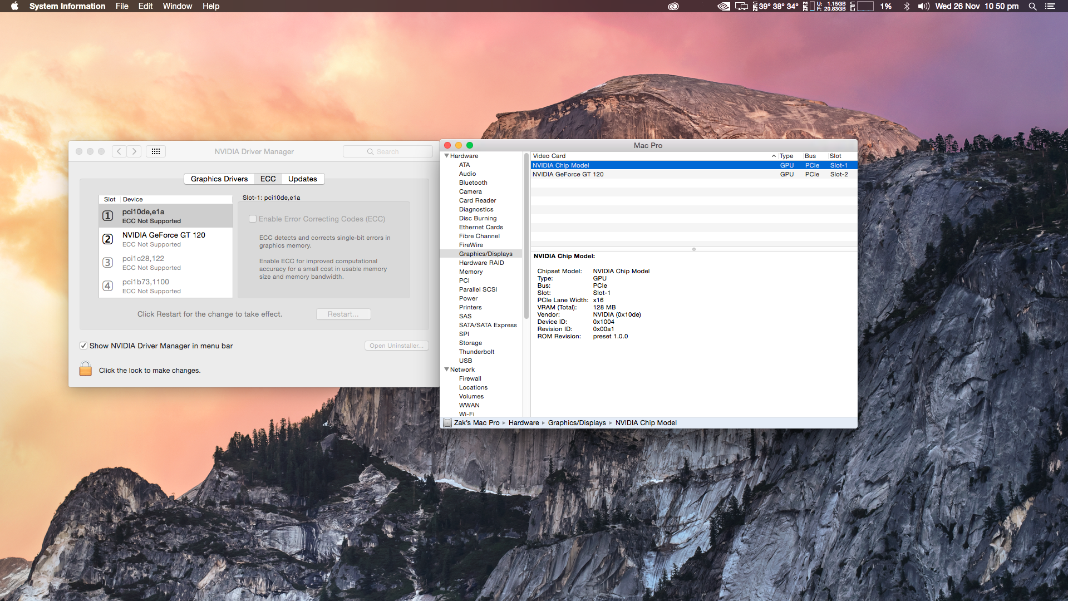1068x601 pixels.
Task: Click Hardware in the path bar
Action: (524, 423)
